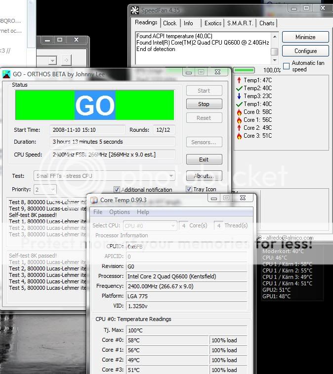
Task: Click the SpeedFan log scrollbar
Action: tap(274, 44)
